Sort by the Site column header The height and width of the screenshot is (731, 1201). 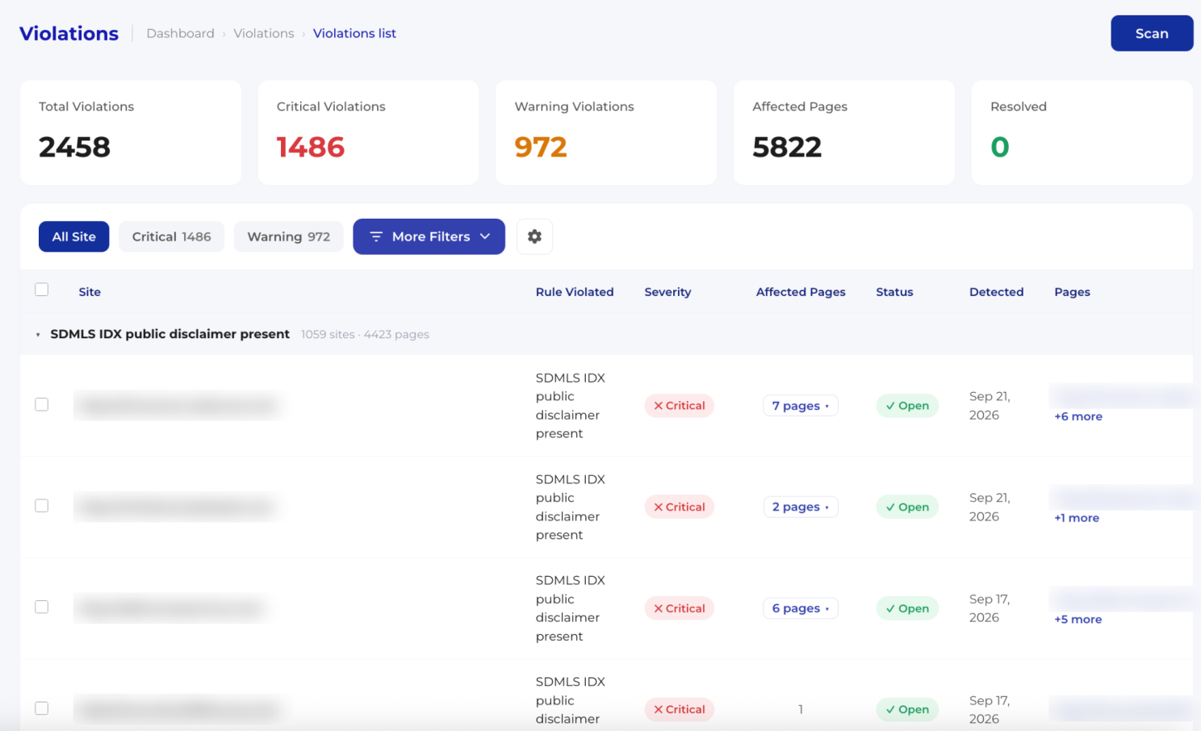(90, 292)
